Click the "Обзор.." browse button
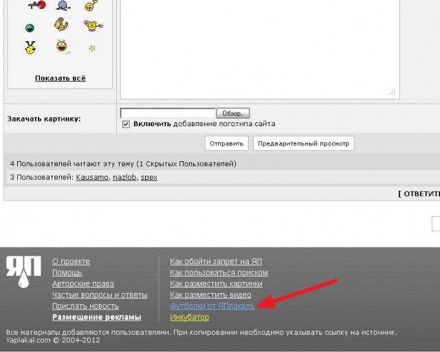 pos(233,113)
